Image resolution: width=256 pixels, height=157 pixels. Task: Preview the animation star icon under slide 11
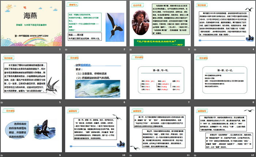pos(131,156)
